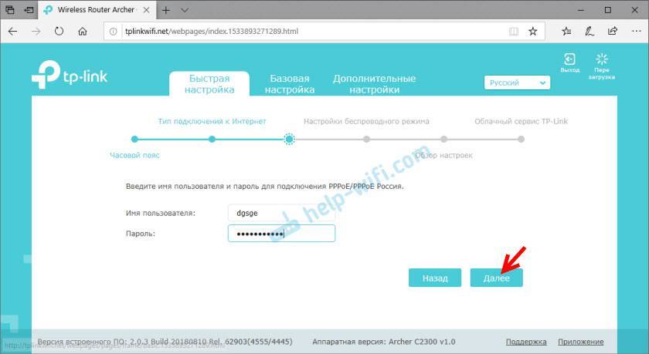Minimize the browser window
The image size is (649, 354).
tap(581, 10)
